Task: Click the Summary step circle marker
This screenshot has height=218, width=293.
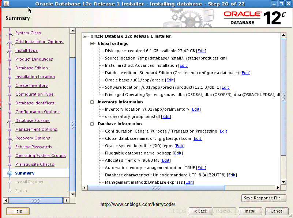Action: 10,173
